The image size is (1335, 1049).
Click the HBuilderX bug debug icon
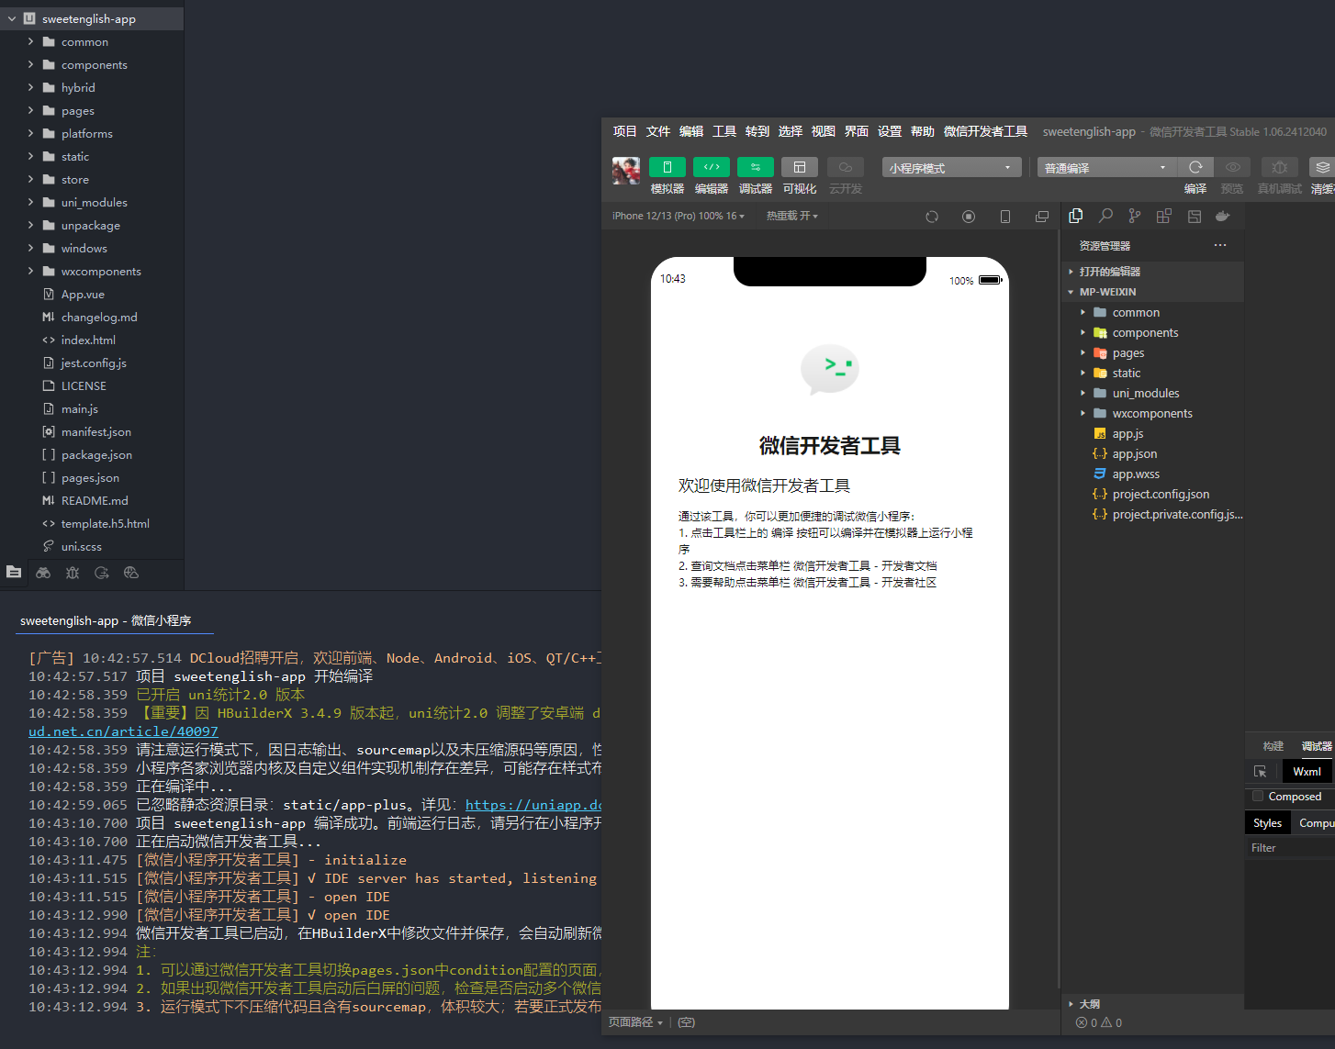tap(73, 572)
